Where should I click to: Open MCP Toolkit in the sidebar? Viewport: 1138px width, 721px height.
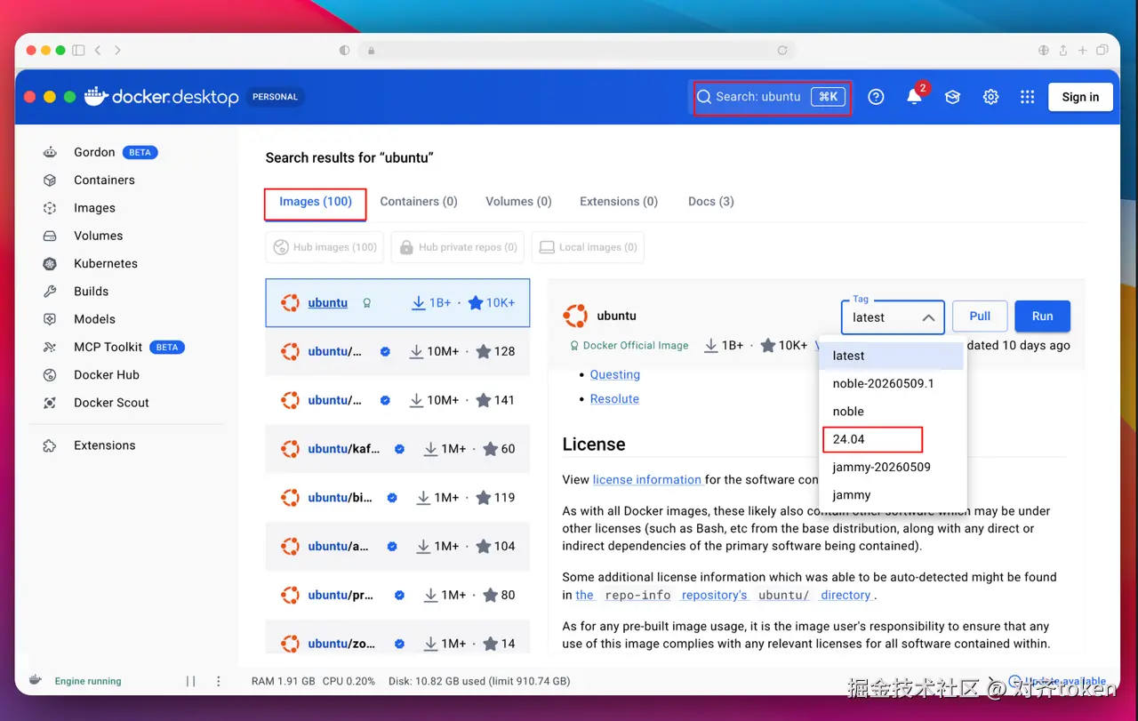(x=108, y=347)
